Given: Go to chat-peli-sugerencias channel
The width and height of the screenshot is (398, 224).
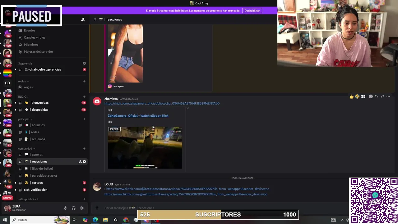Looking at the screenshot, I should (52, 69).
